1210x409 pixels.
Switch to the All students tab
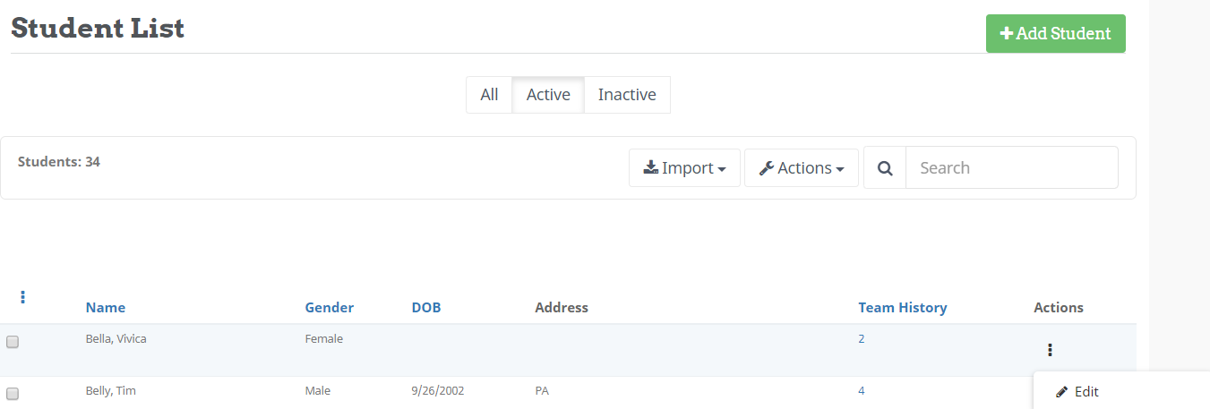pos(489,95)
